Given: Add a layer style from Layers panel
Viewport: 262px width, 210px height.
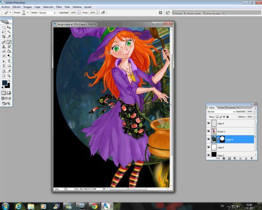Looking at the screenshot, I should tap(224, 158).
